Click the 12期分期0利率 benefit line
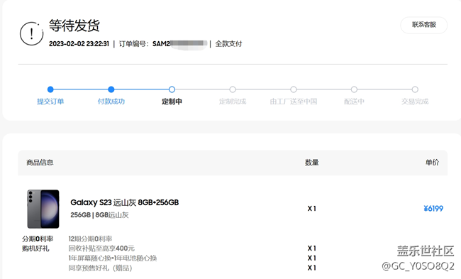This screenshot has width=461, height=279. [x=90, y=239]
